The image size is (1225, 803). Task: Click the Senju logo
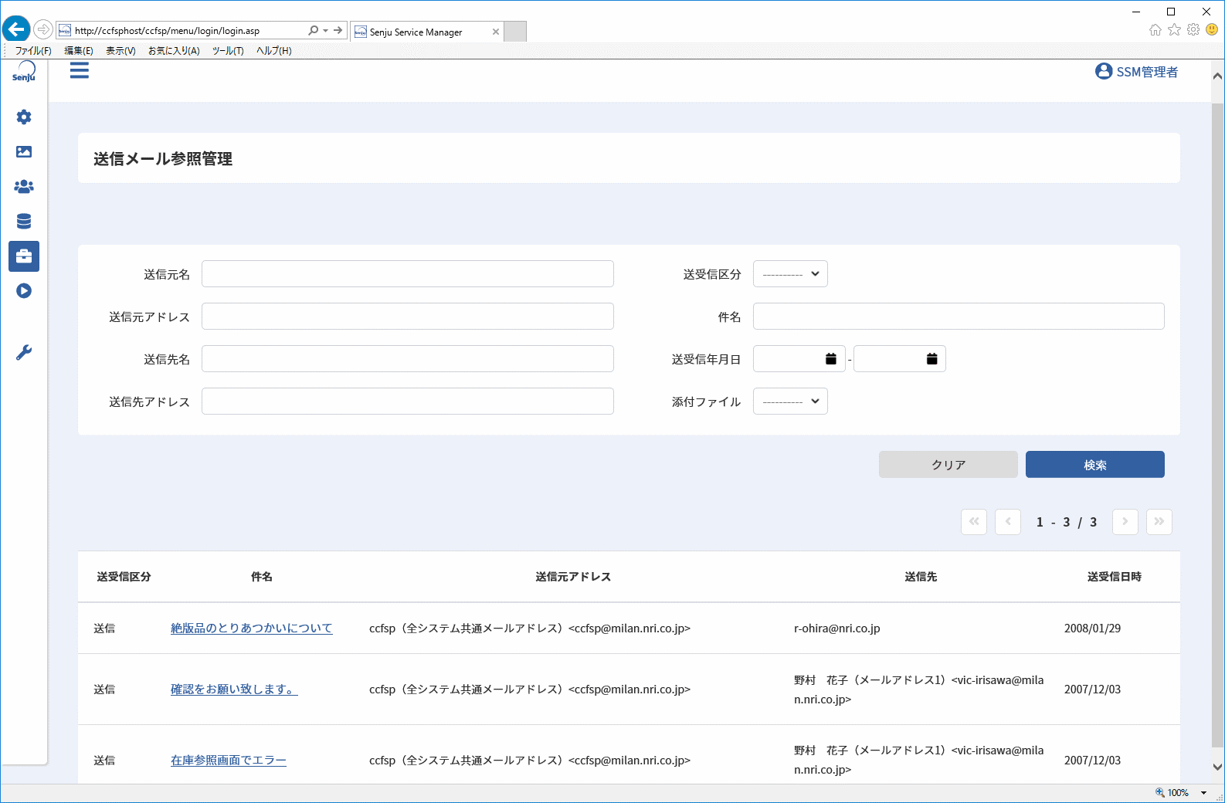24,72
